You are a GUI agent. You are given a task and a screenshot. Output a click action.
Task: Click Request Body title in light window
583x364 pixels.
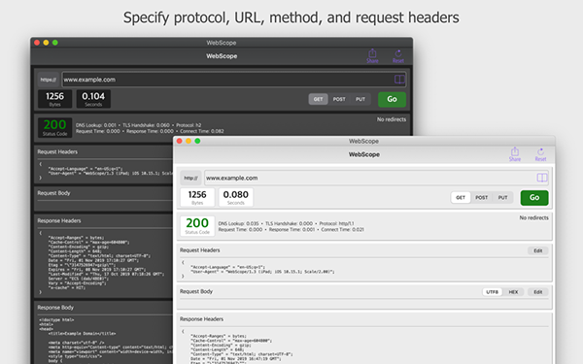coord(196,291)
